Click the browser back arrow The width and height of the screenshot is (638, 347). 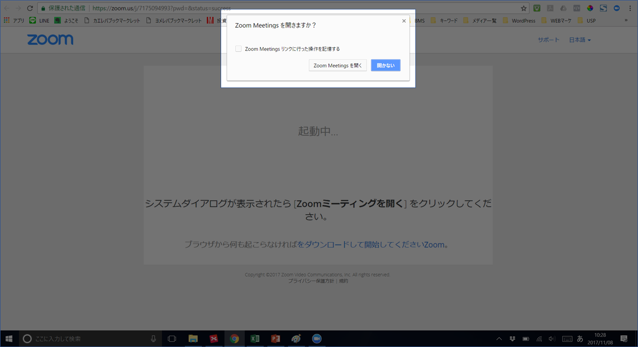pos(7,8)
